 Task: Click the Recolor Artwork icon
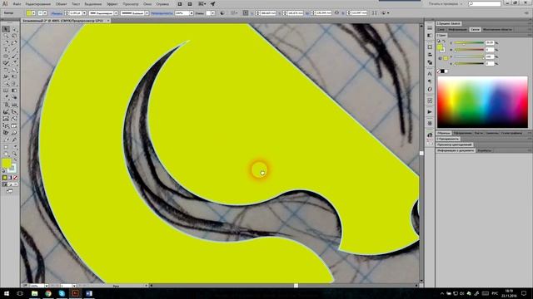222,13
